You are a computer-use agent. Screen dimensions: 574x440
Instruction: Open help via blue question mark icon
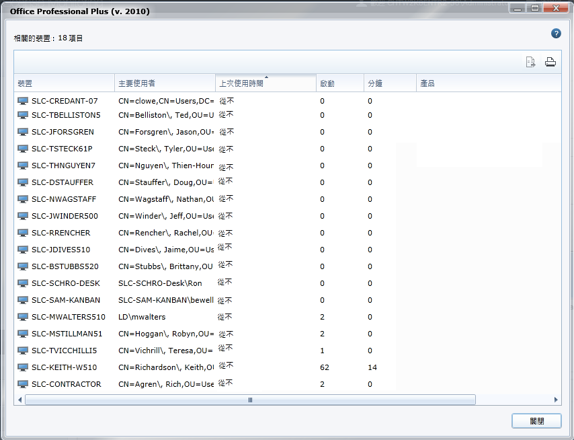click(x=556, y=34)
